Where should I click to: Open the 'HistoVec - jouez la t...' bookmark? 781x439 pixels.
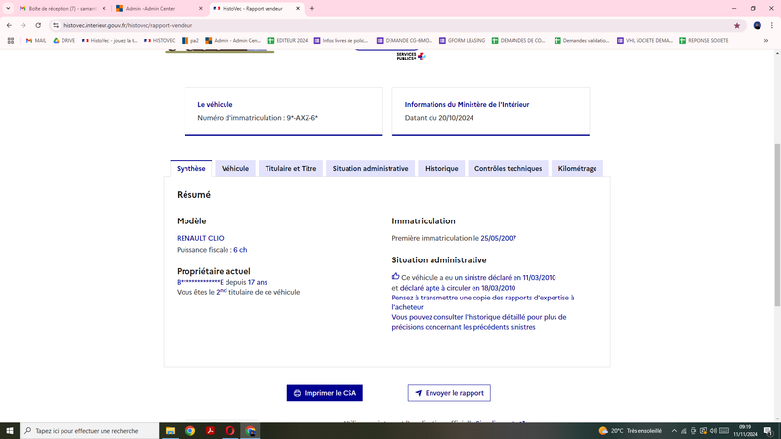point(110,41)
